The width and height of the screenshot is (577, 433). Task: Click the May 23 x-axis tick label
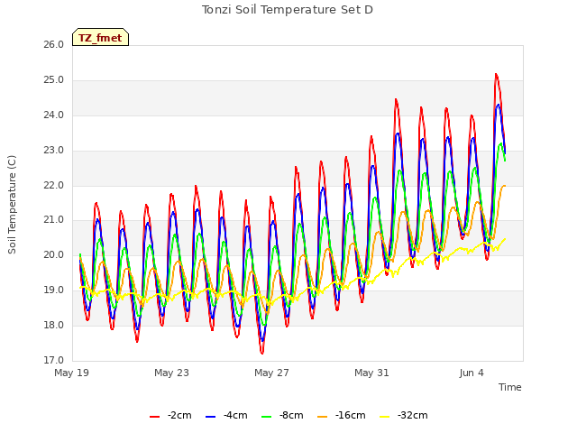coord(171,373)
